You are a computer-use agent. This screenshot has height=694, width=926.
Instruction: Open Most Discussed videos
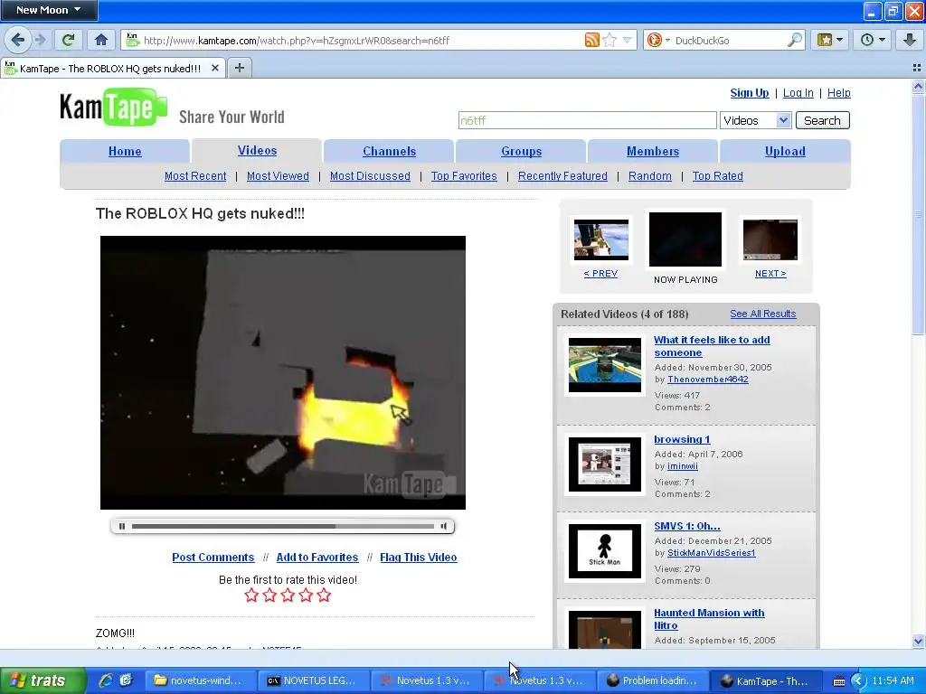click(370, 176)
